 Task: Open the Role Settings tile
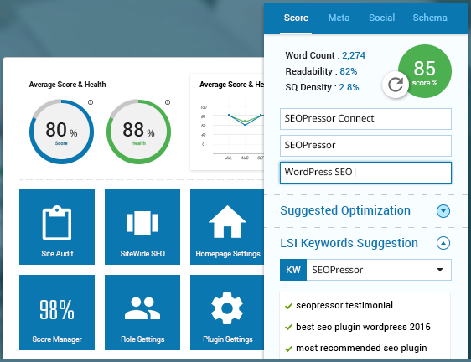(142, 313)
